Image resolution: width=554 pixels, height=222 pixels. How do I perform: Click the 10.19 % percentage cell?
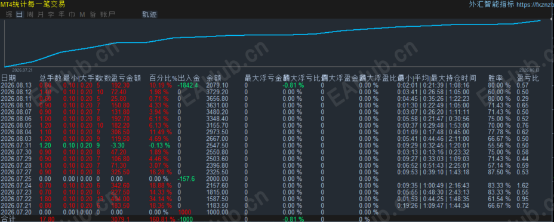161,85
